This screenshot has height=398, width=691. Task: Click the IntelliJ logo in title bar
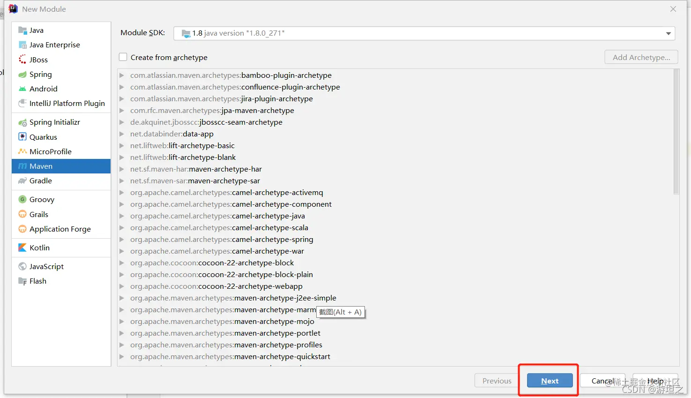(13, 9)
